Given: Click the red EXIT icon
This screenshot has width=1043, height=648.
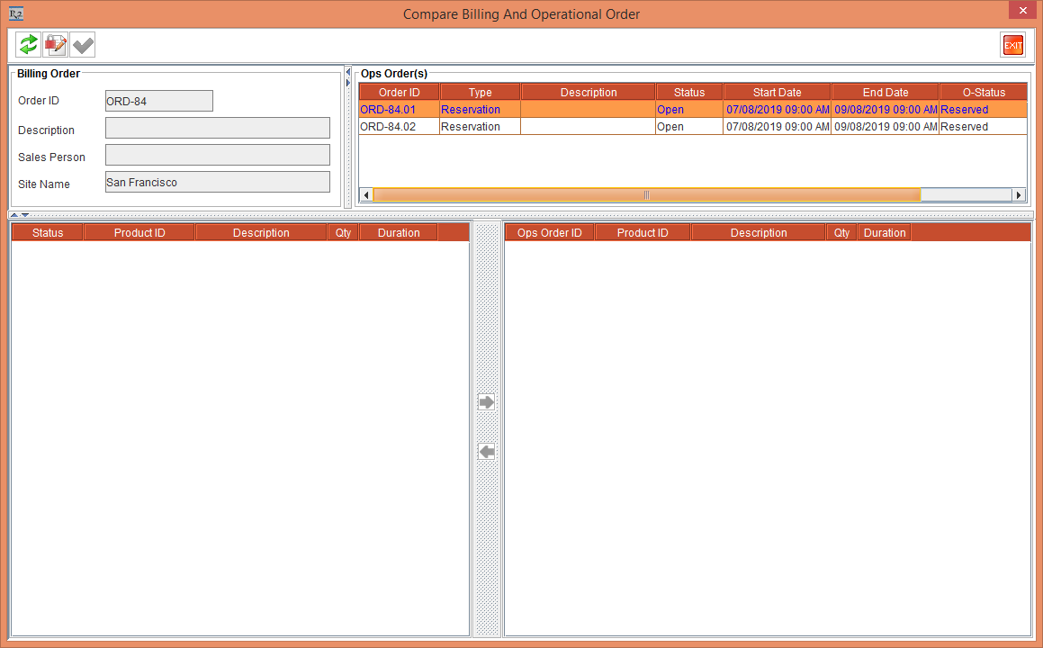Looking at the screenshot, I should [x=1012, y=44].
